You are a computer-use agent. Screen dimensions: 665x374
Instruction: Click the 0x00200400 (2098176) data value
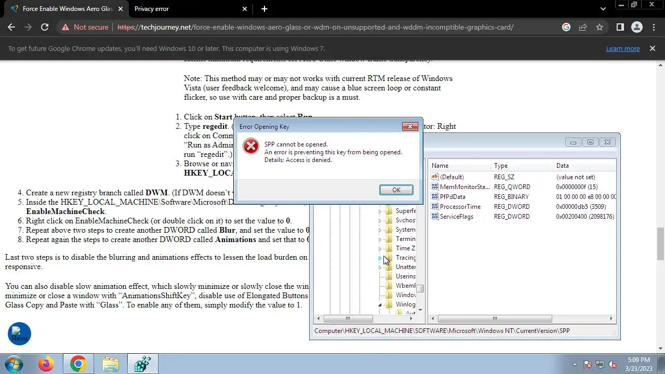585,217
